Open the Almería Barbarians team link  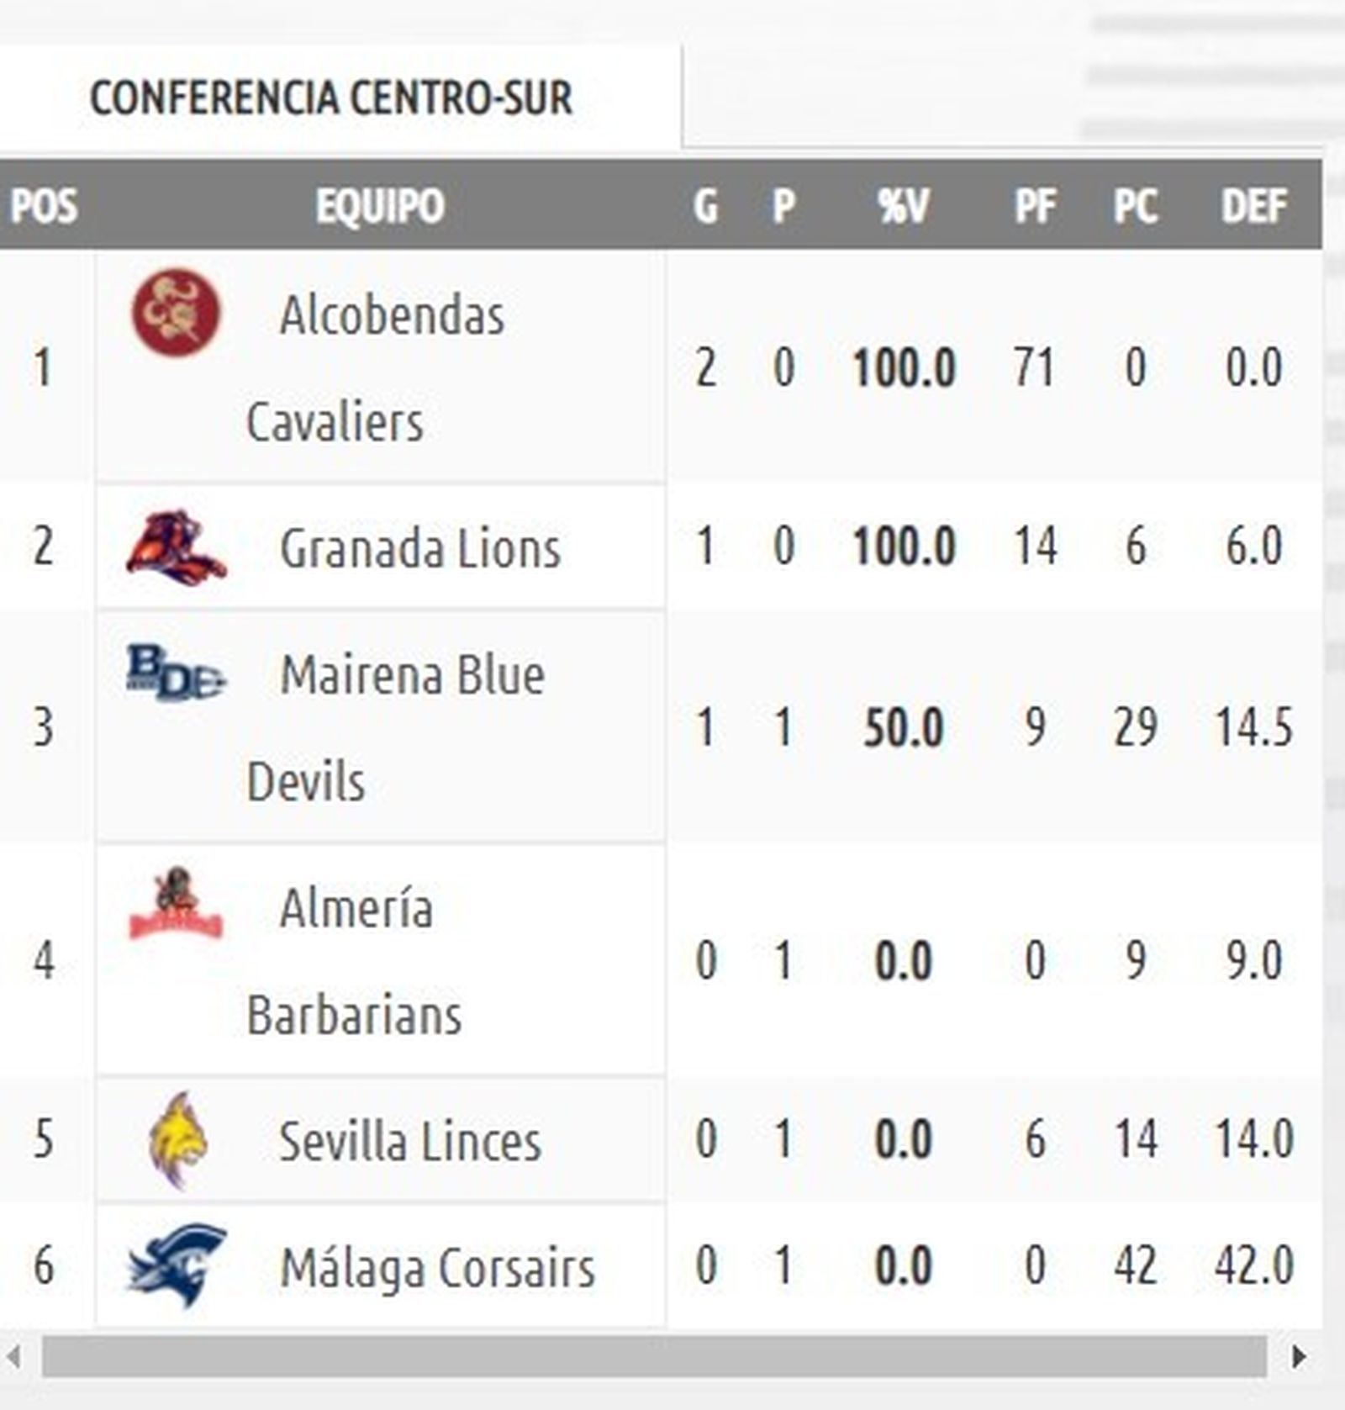[x=356, y=909]
